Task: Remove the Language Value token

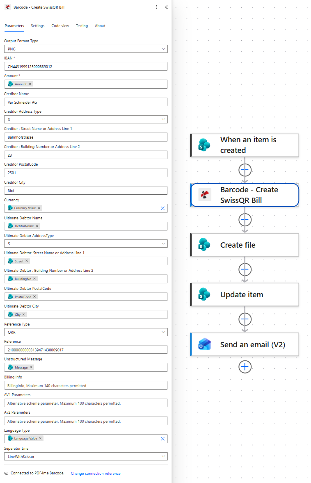Action: (40, 438)
